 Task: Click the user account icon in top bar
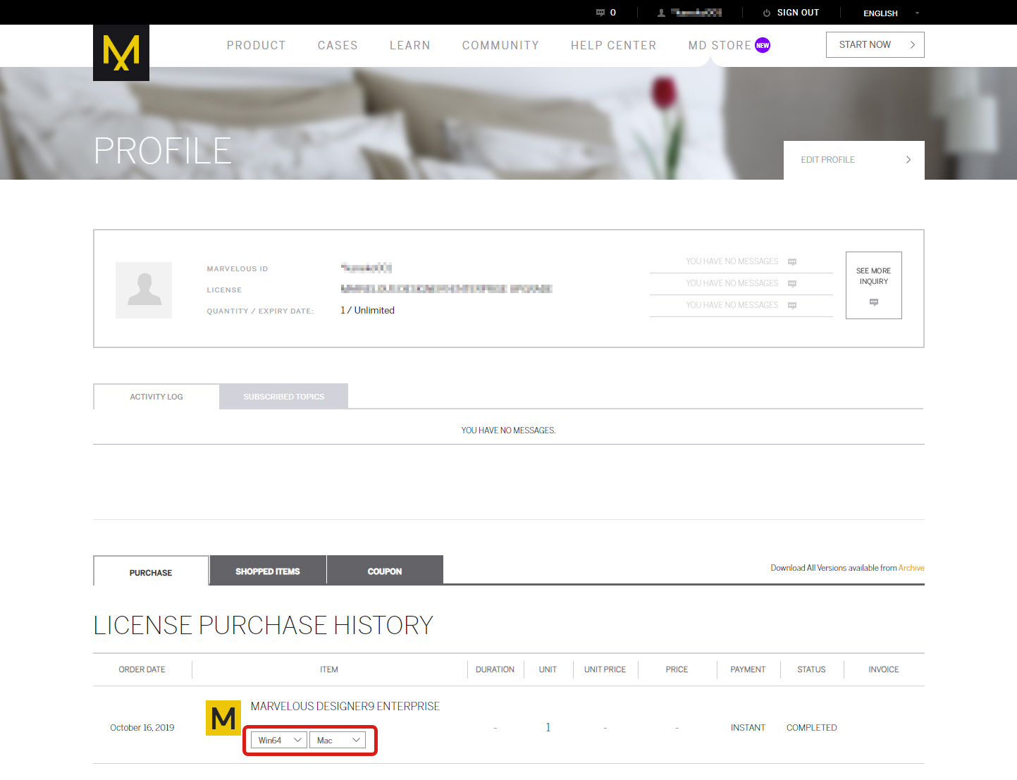[x=661, y=13]
